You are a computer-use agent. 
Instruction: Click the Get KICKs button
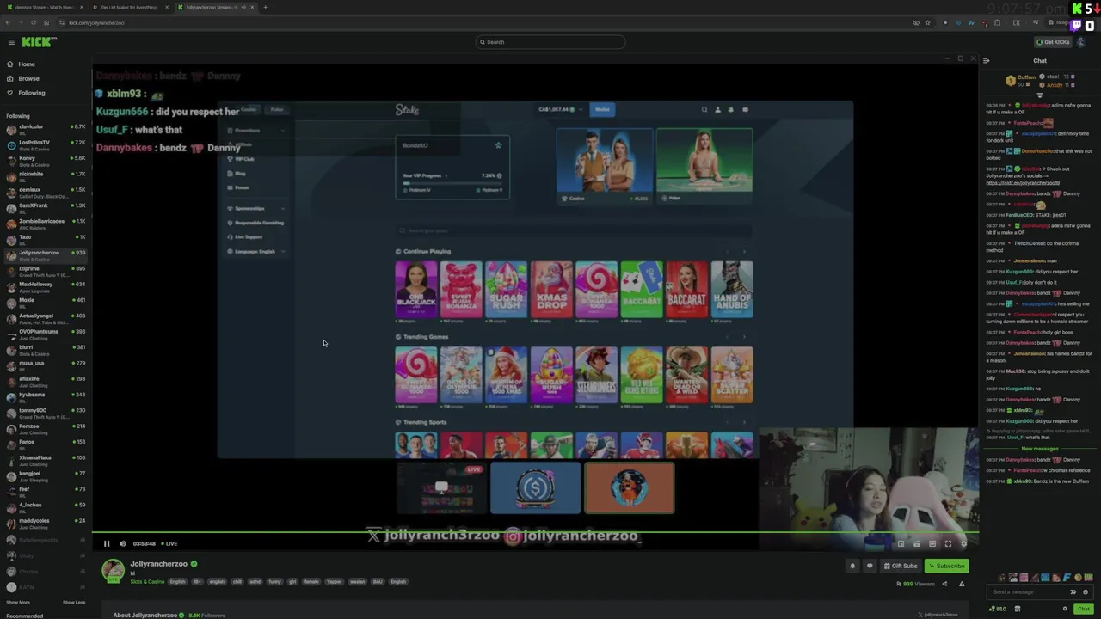click(1054, 42)
